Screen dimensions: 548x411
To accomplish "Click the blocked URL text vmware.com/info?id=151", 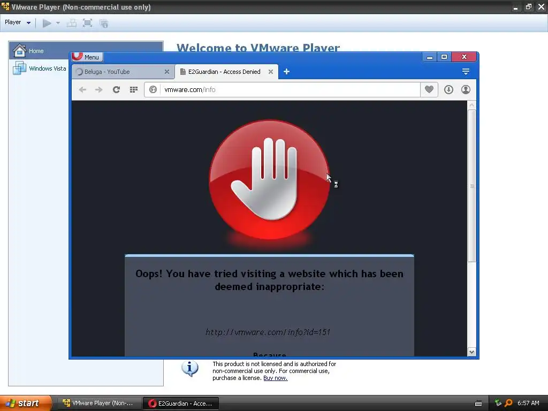I will pyautogui.click(x=268, y=332).
